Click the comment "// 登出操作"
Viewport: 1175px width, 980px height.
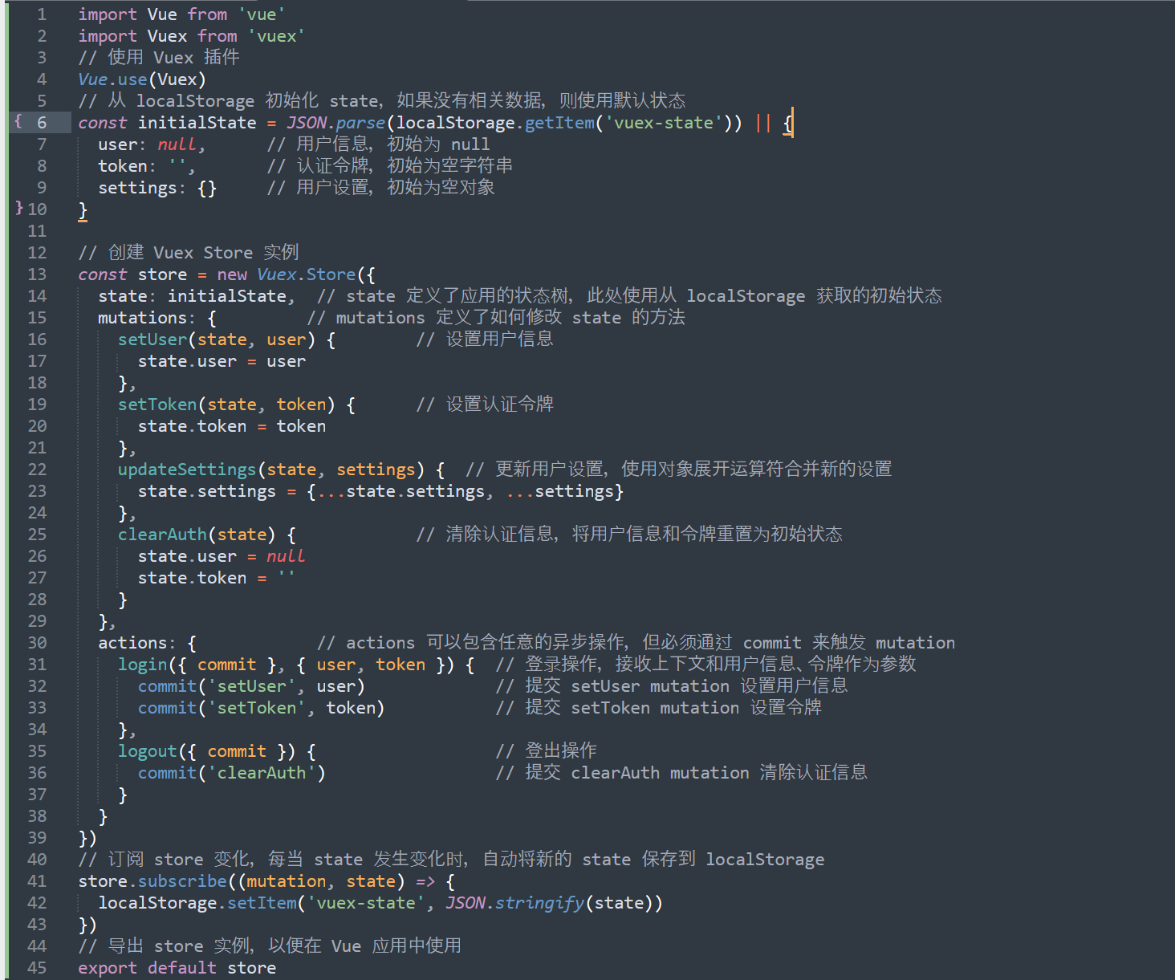point(546,751)
